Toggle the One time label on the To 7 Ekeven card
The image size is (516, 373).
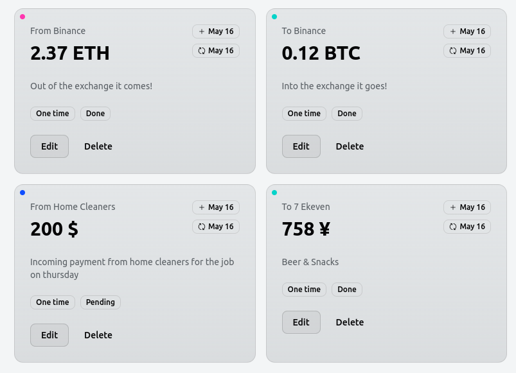[304, 290]
